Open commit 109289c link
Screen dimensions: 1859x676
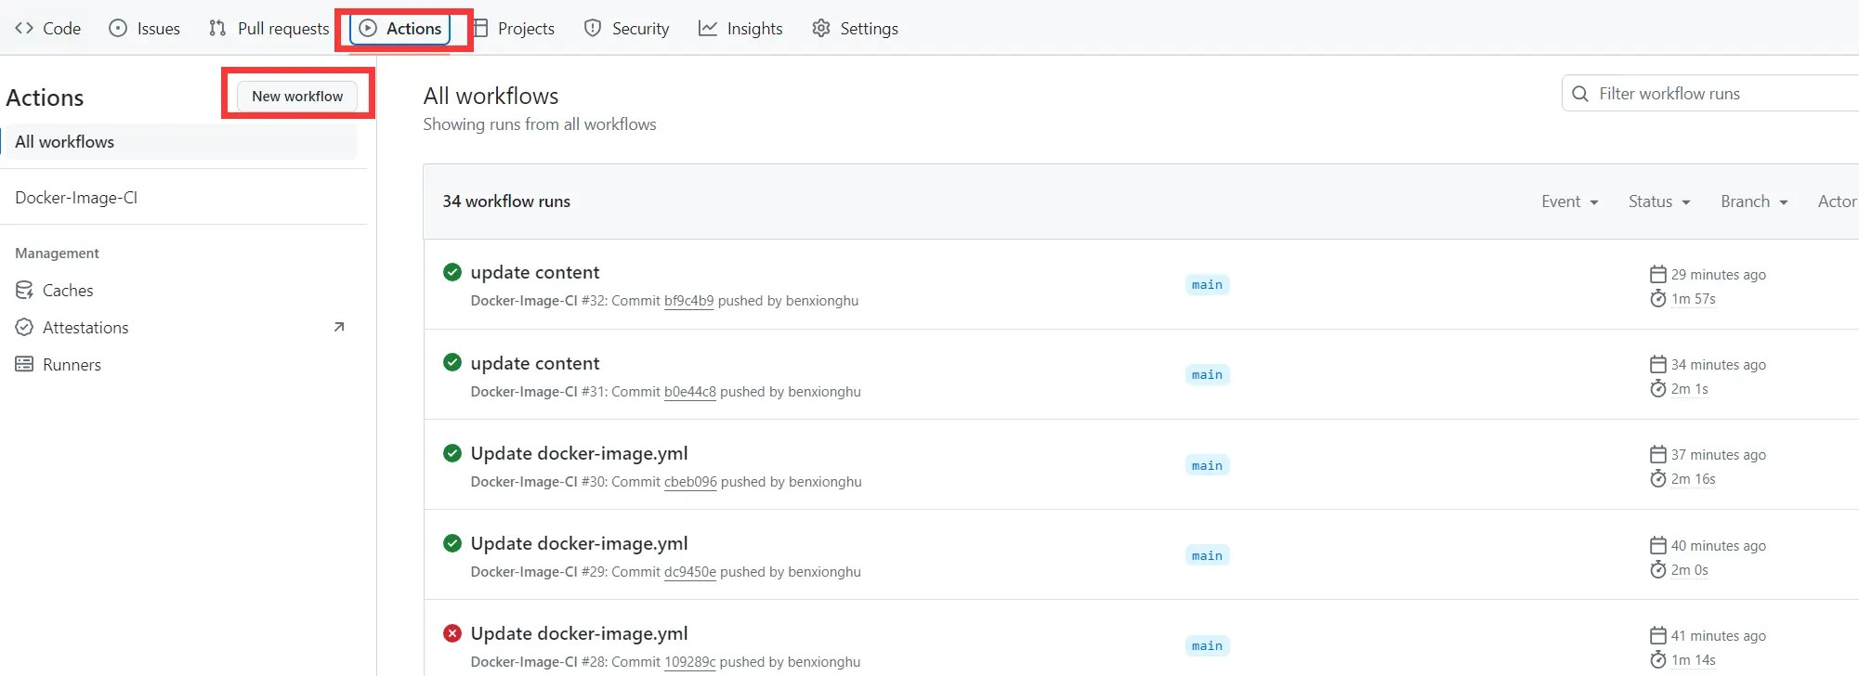tap(690, 662)
